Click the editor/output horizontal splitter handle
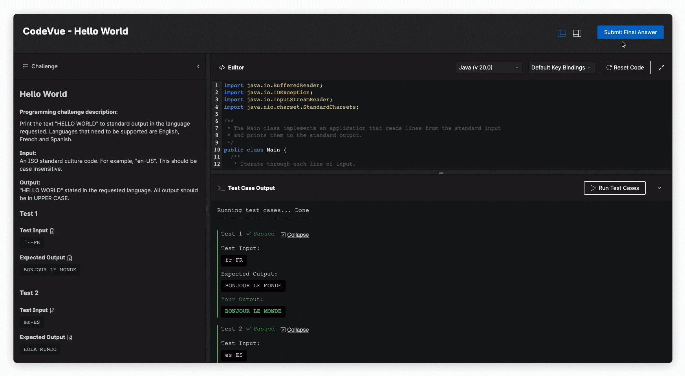The image size is (685, 376). [441, 172]
